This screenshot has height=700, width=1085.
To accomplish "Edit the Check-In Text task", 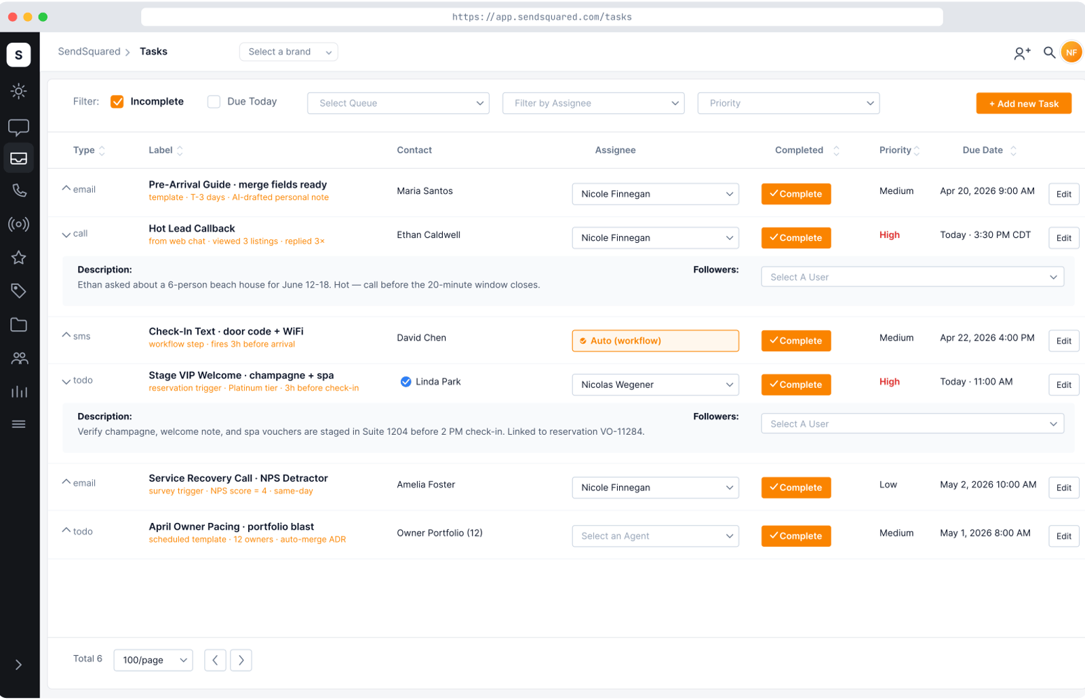I will click(x=1064, y=341).
